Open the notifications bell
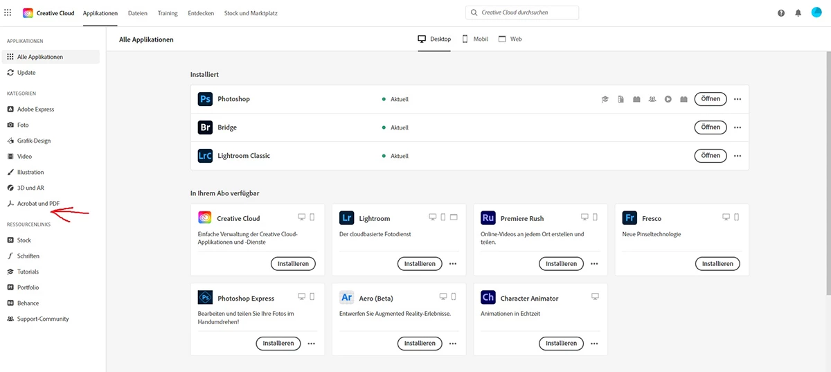The image size is (831, 372). [x=798, y=13]
